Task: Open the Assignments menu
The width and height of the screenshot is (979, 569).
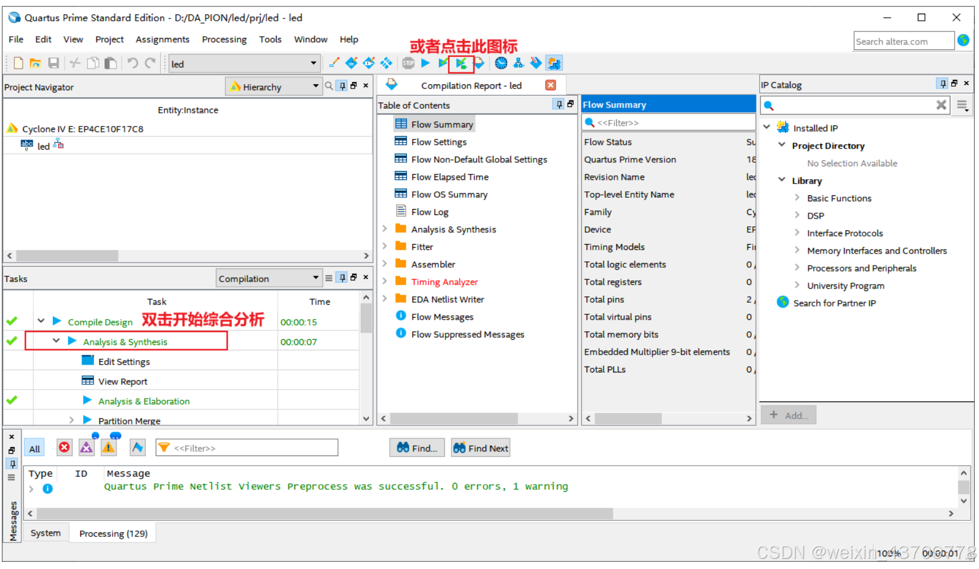Action: (x=162, y=39)
